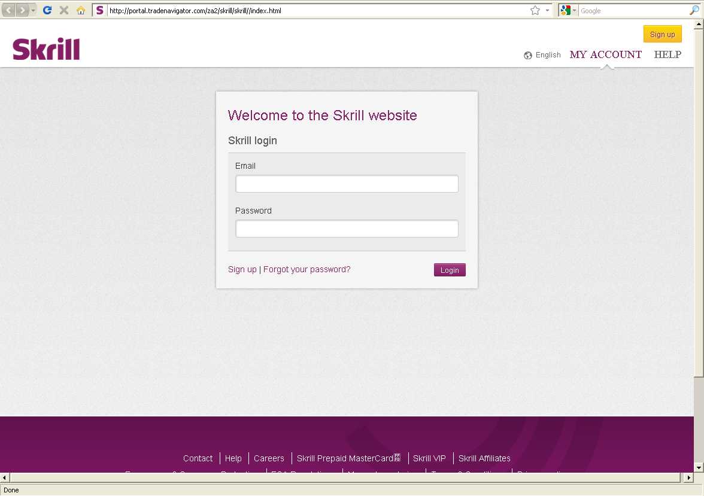Screen dimensions: 704x496
Task: Focus the Email input field
Action: tap(347, 184)
